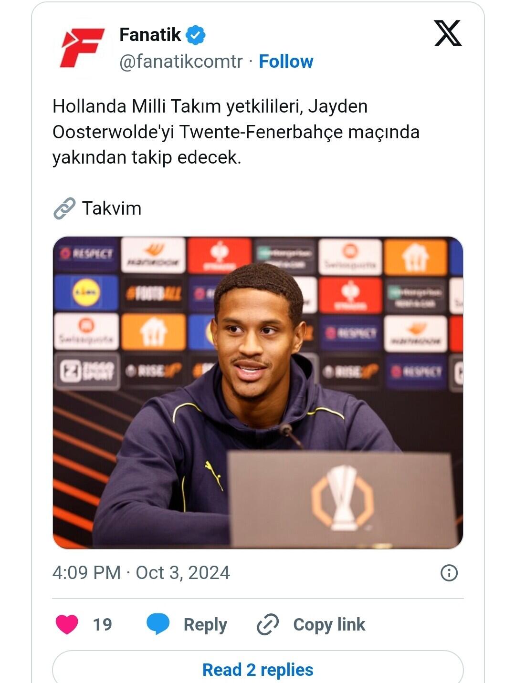
Task: Click the Reply text button
Action: 205,625
